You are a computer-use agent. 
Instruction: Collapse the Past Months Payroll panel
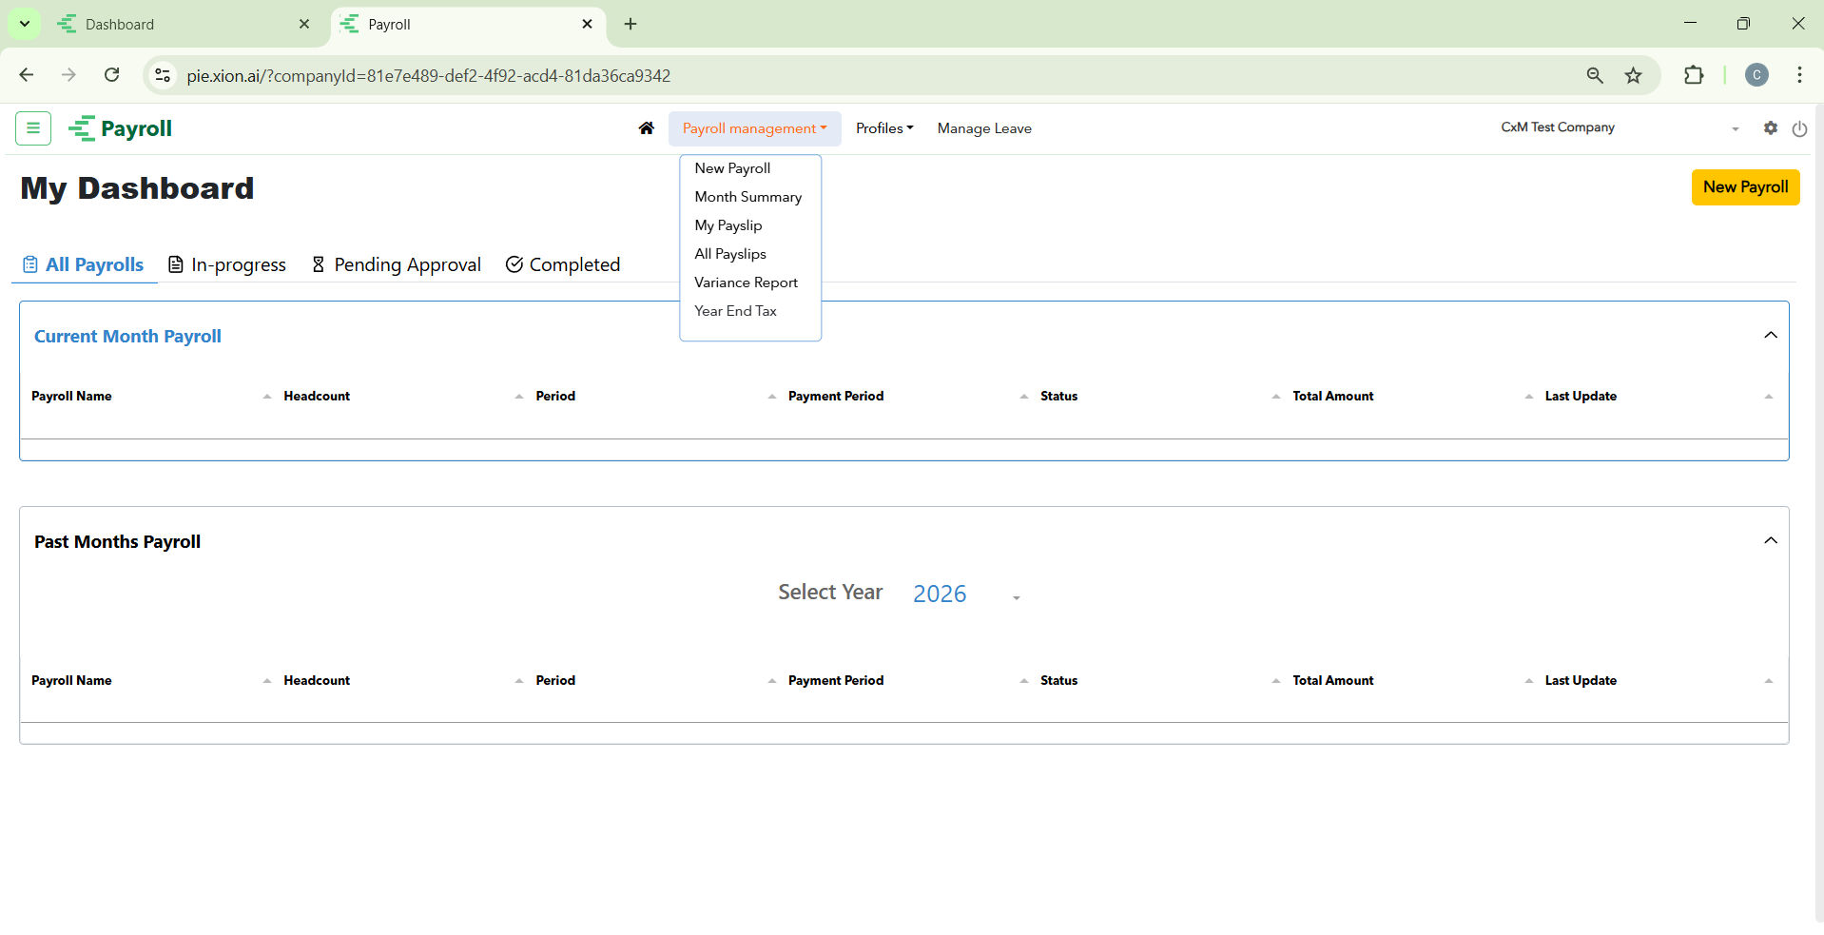coord(1770,540)
